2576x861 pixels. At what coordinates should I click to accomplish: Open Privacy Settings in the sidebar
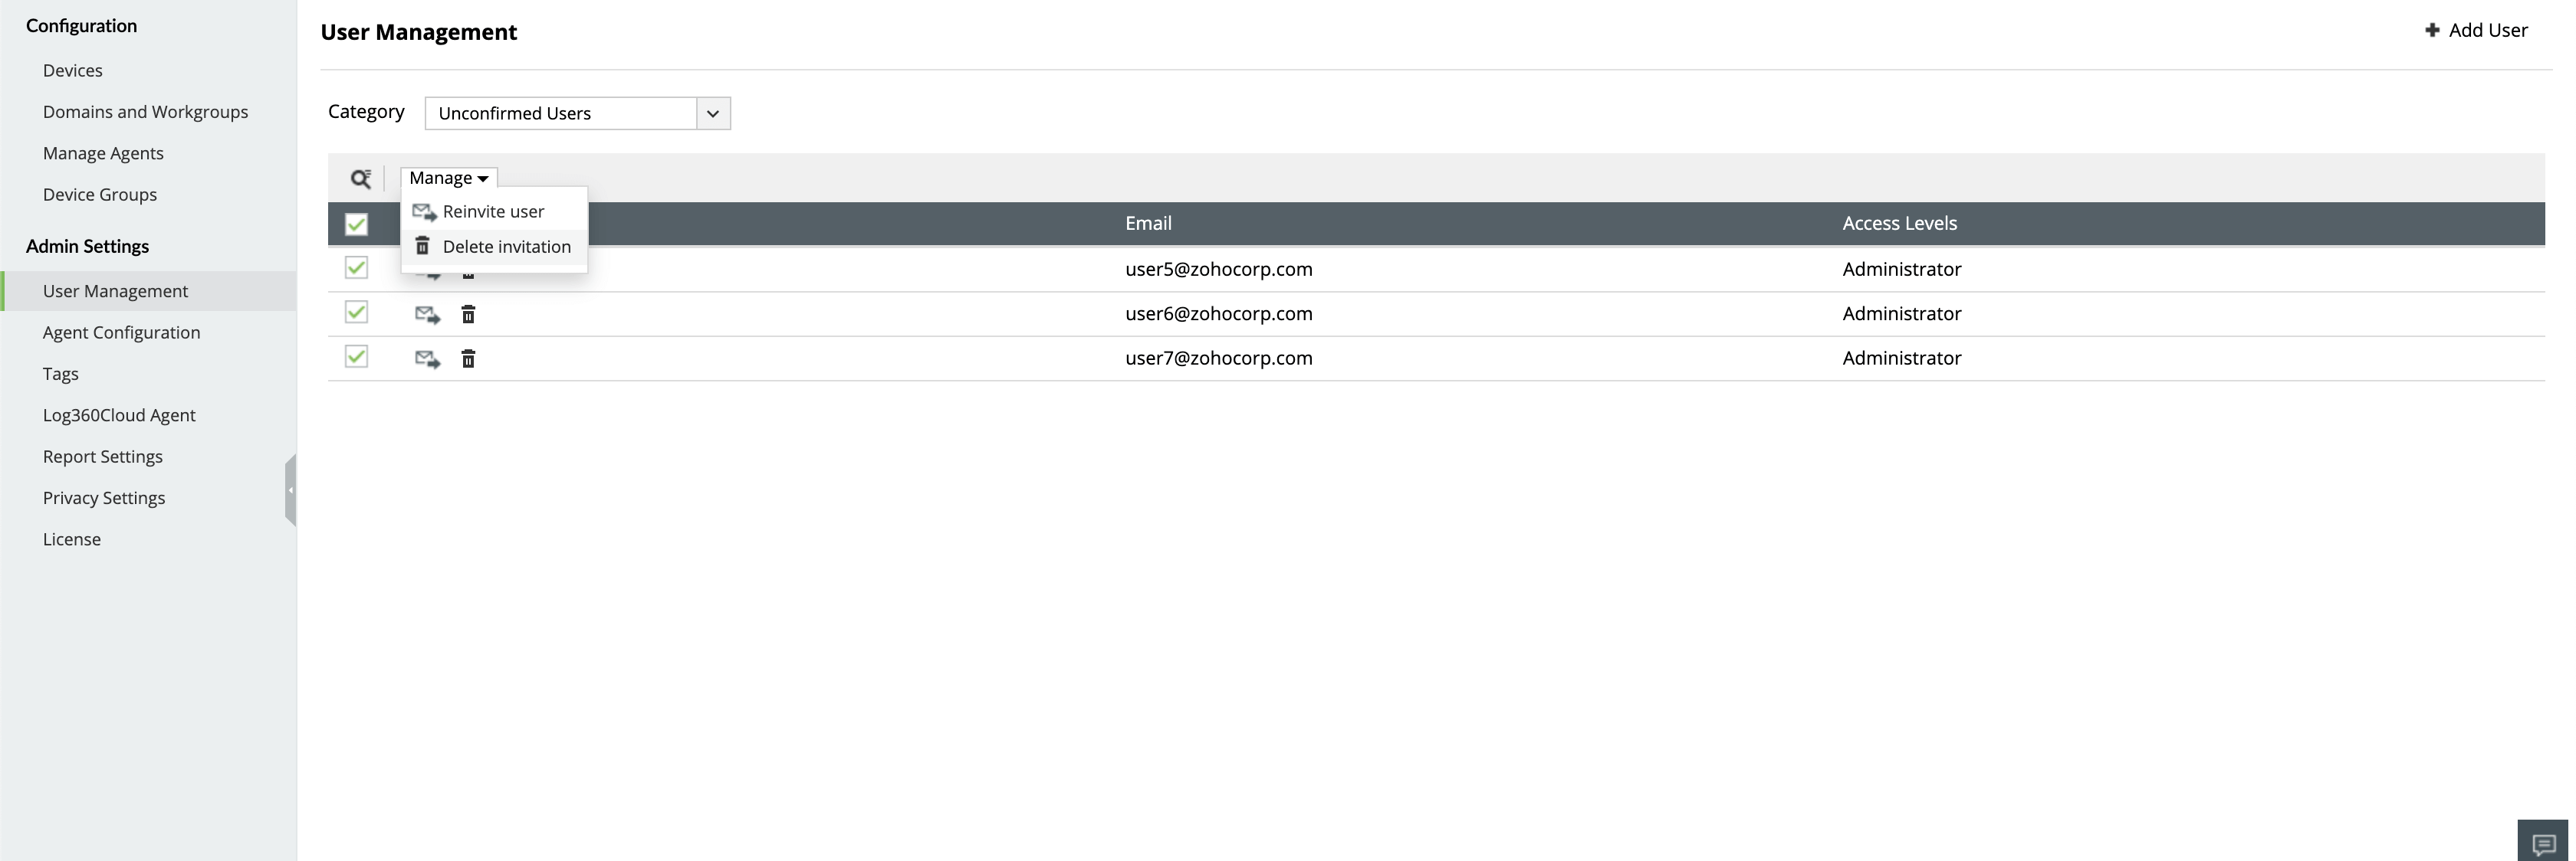pos(103,497)
